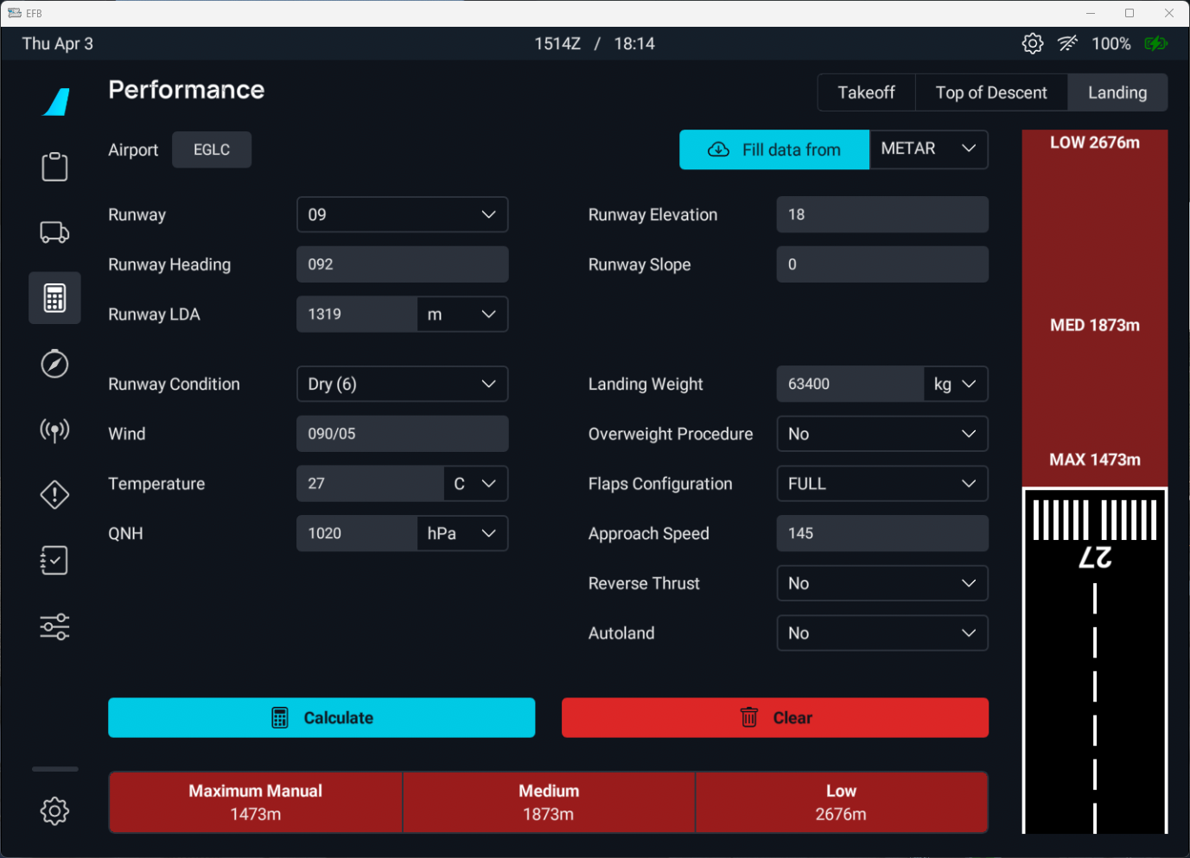Change the Autoland dropdown option
The width and height of the screenshot is (1190, 858).
coord(881,633)
